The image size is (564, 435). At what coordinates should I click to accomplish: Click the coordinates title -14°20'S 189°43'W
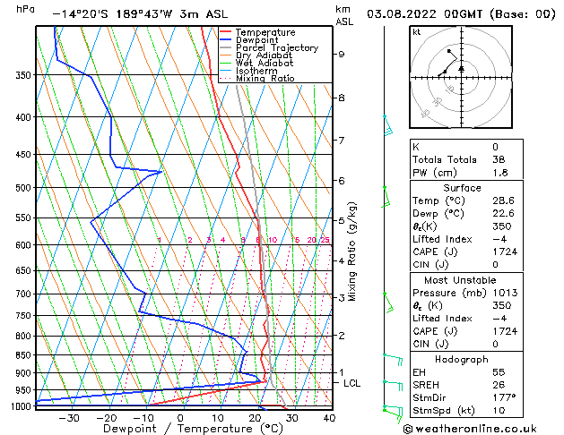click(113, 14)
